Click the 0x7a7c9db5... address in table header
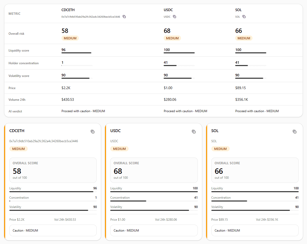 (91, 17)
